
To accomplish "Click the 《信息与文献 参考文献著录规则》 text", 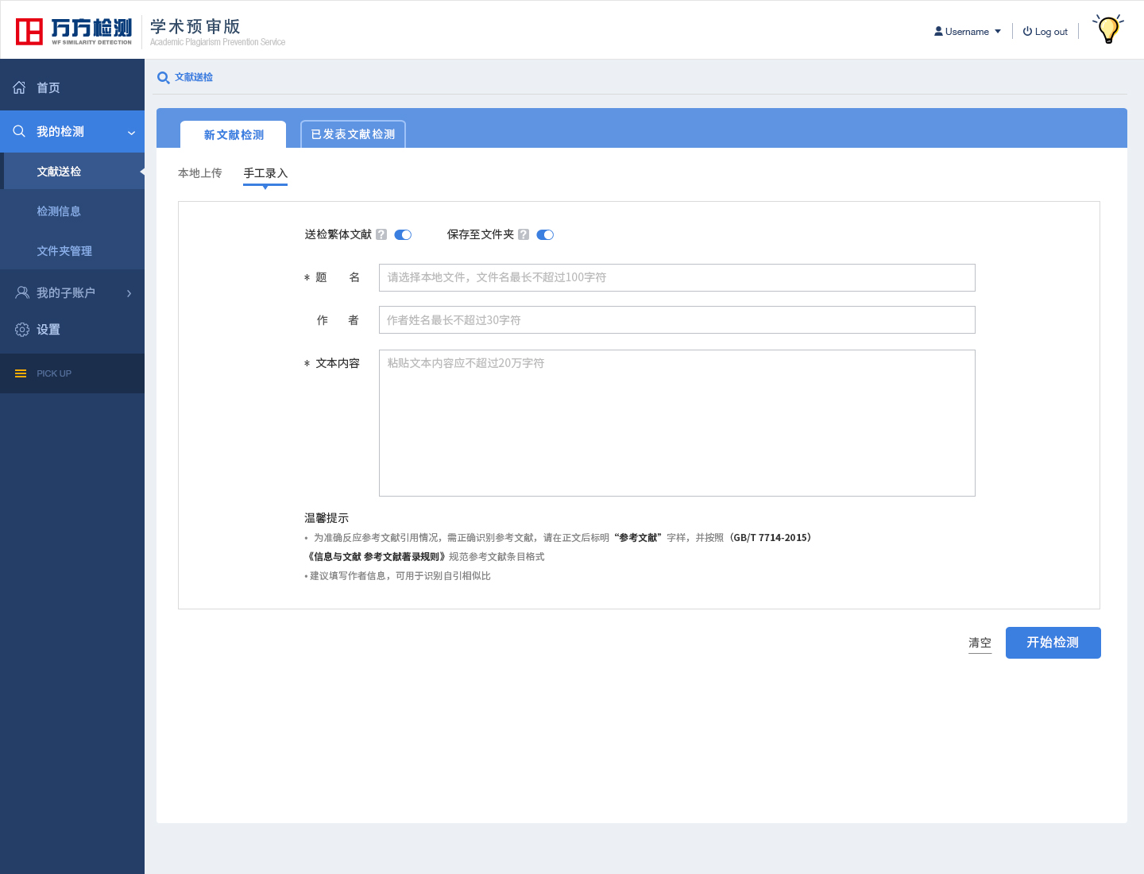I will click(x=376, y=557).
